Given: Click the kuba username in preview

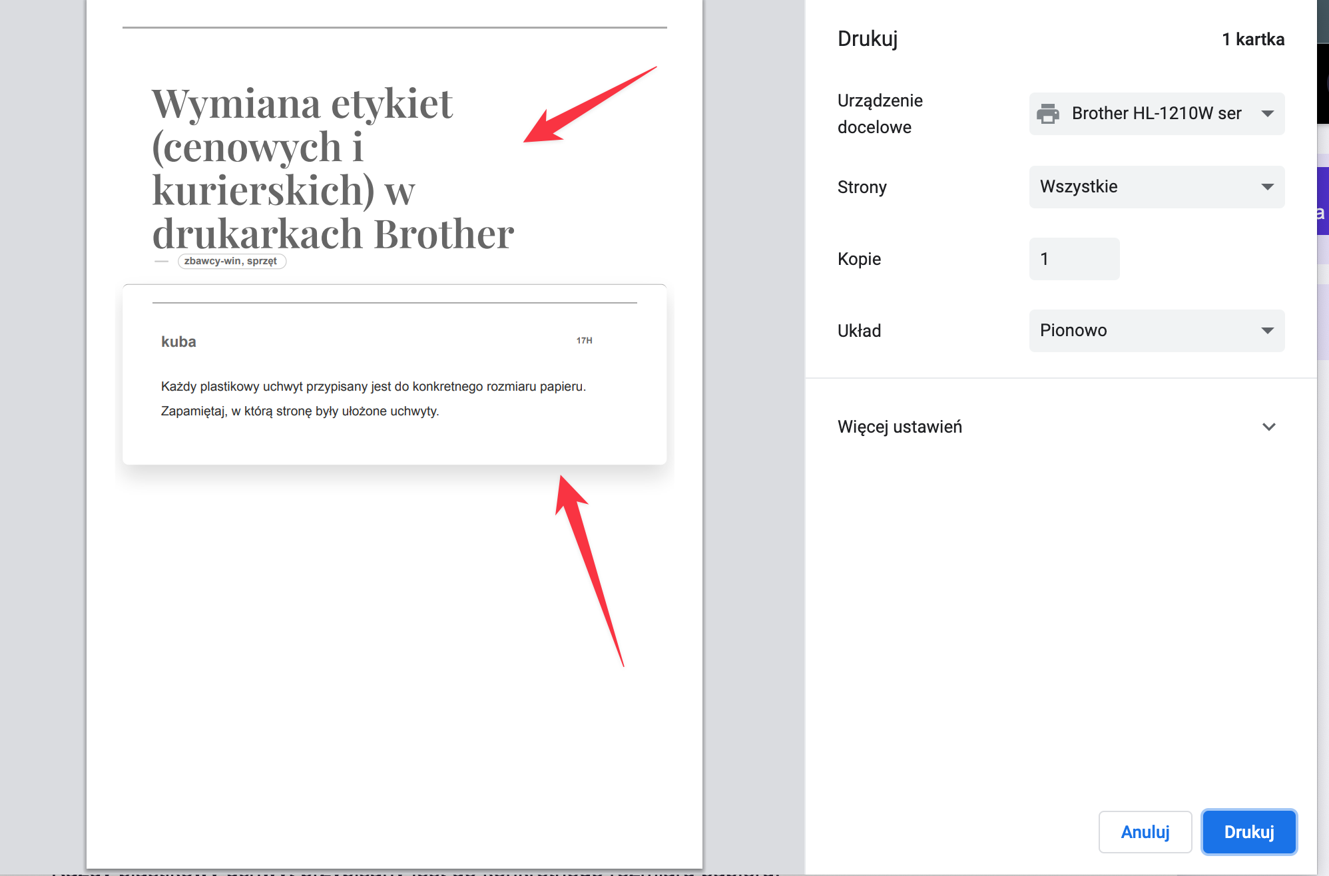Looking at the screenshot, I should pyautogui.click(x=178, y=341).
